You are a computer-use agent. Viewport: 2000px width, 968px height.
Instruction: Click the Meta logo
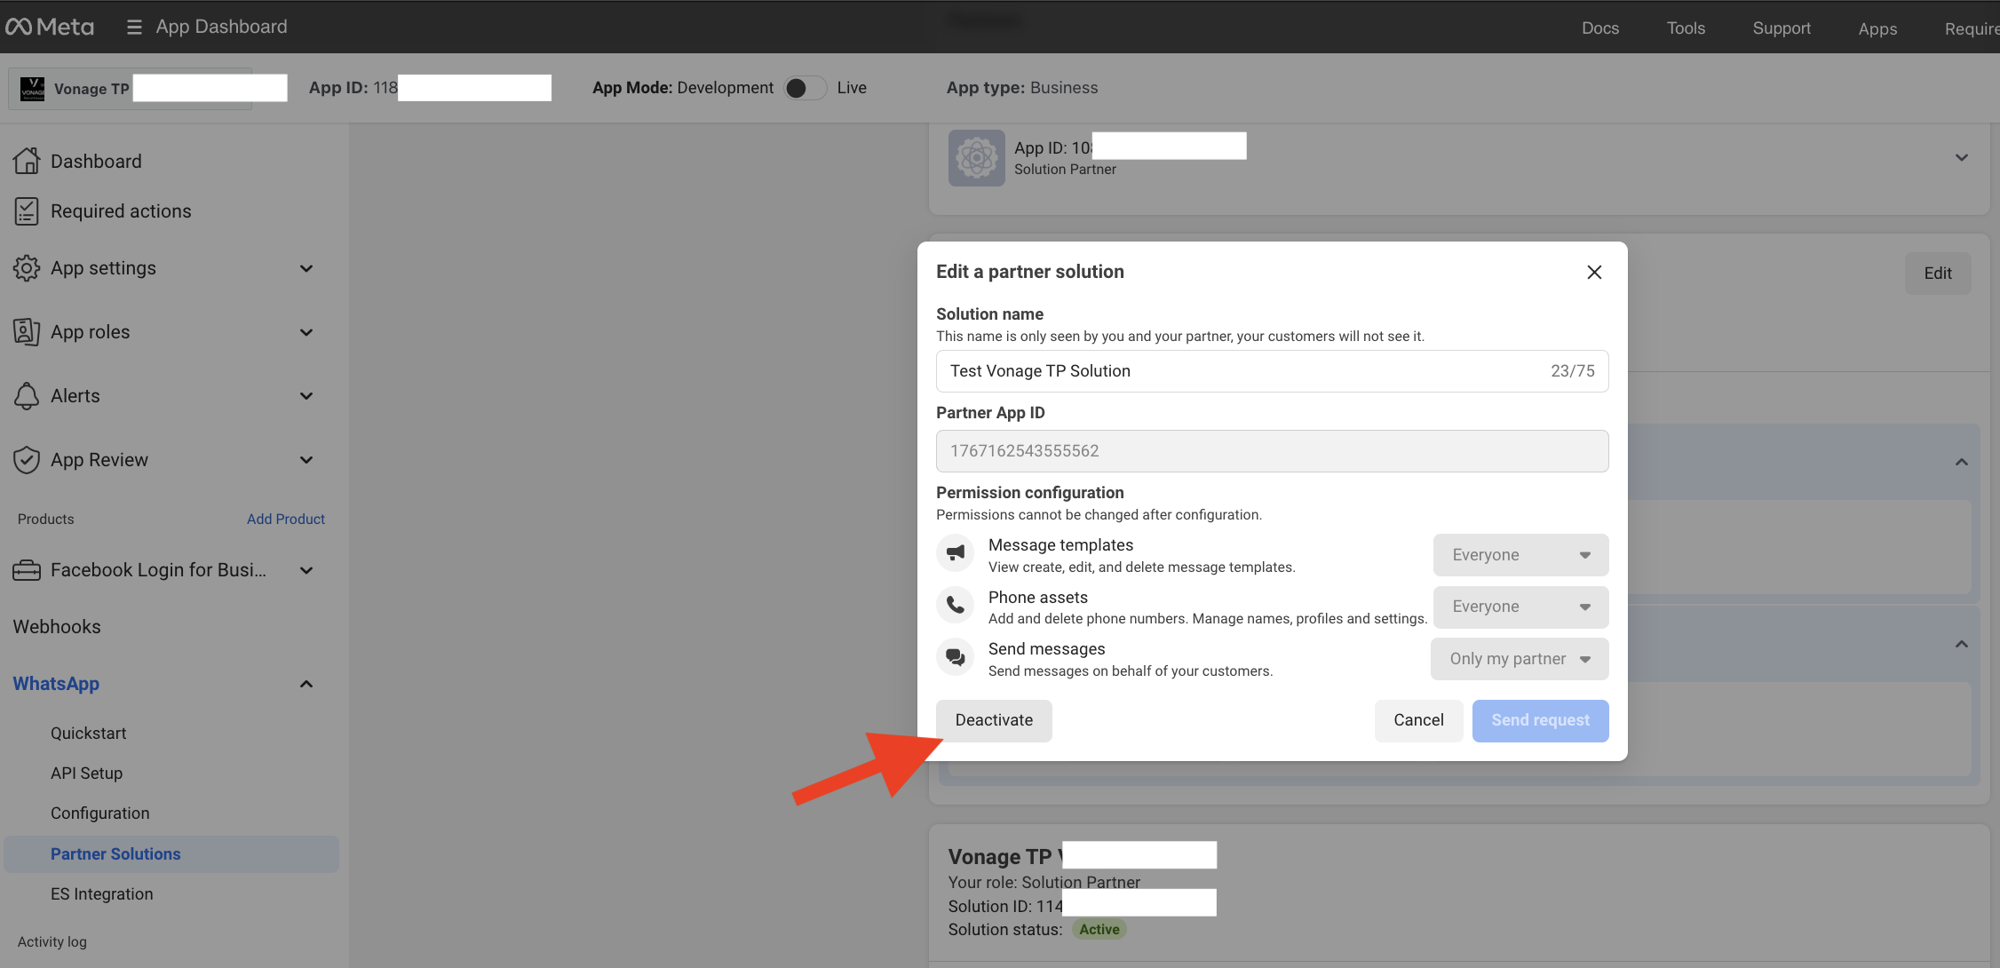[50, 27]
